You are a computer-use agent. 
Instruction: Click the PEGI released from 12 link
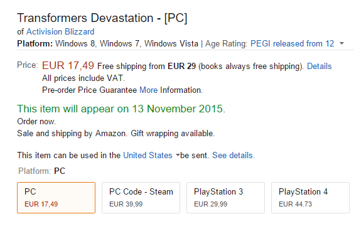[292, 43]
